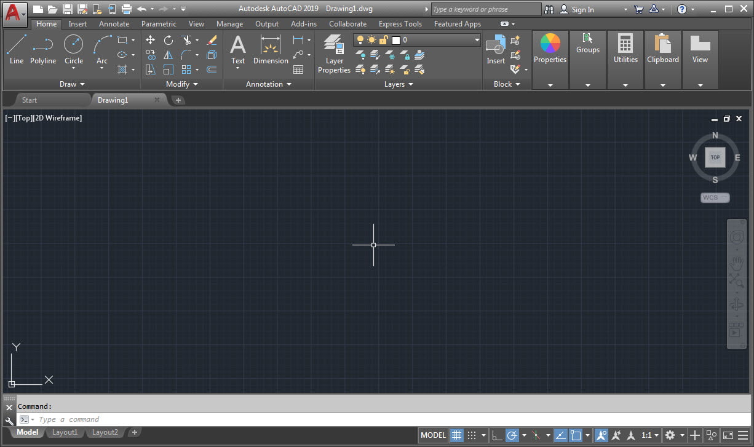Click the Copy tool icon

150,55
